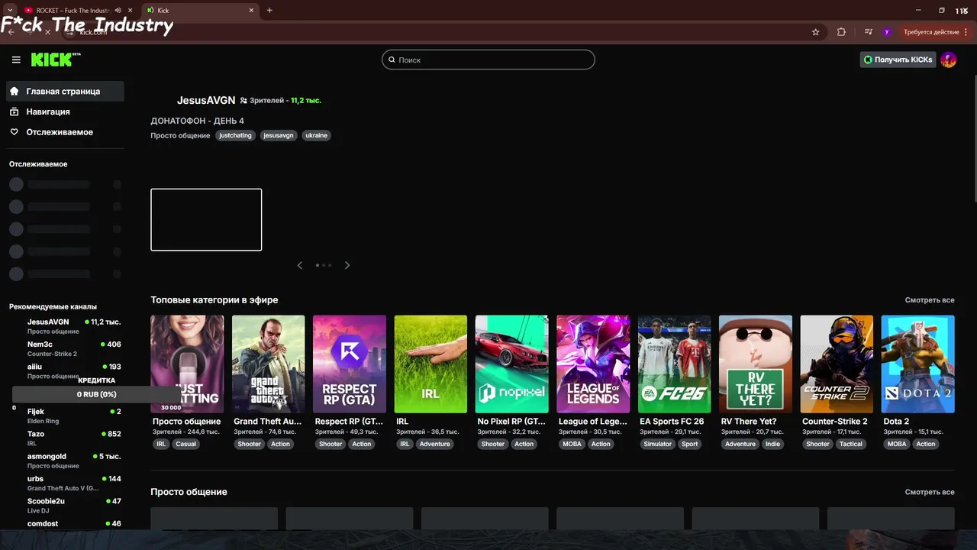Open recommended channel urbs
The image size is (977, 550).
tap(66, 483)
